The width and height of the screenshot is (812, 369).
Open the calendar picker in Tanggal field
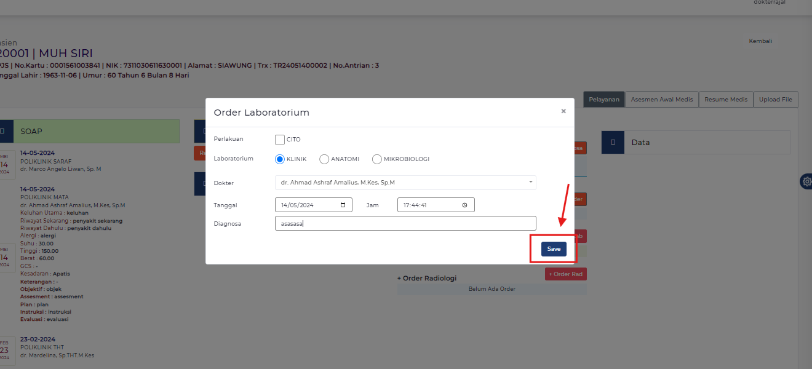343,205
